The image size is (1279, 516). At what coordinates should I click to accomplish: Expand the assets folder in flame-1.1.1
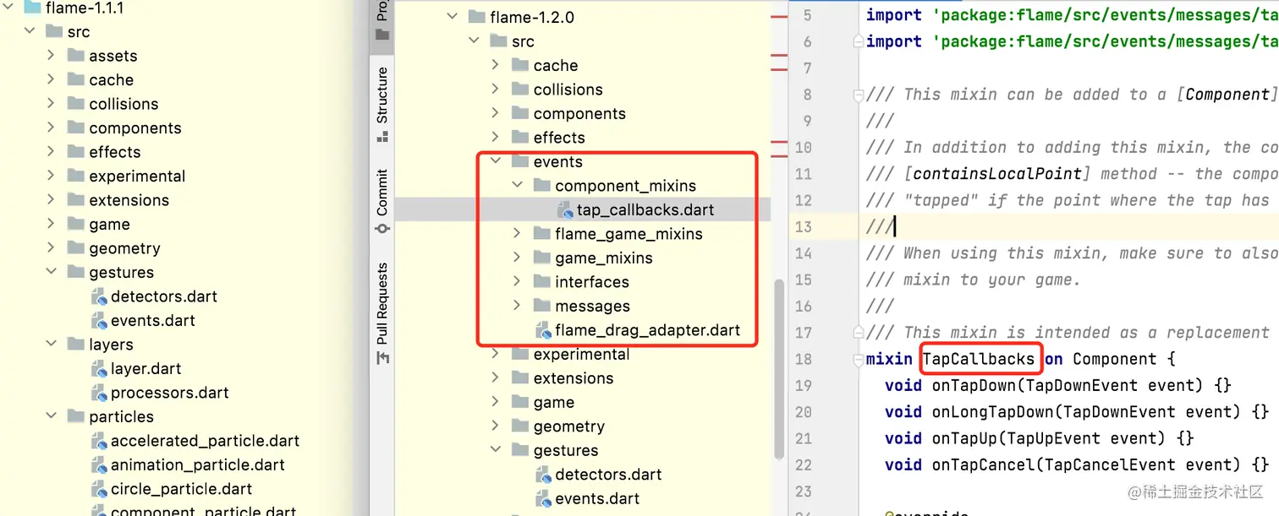tap(51, 56)
